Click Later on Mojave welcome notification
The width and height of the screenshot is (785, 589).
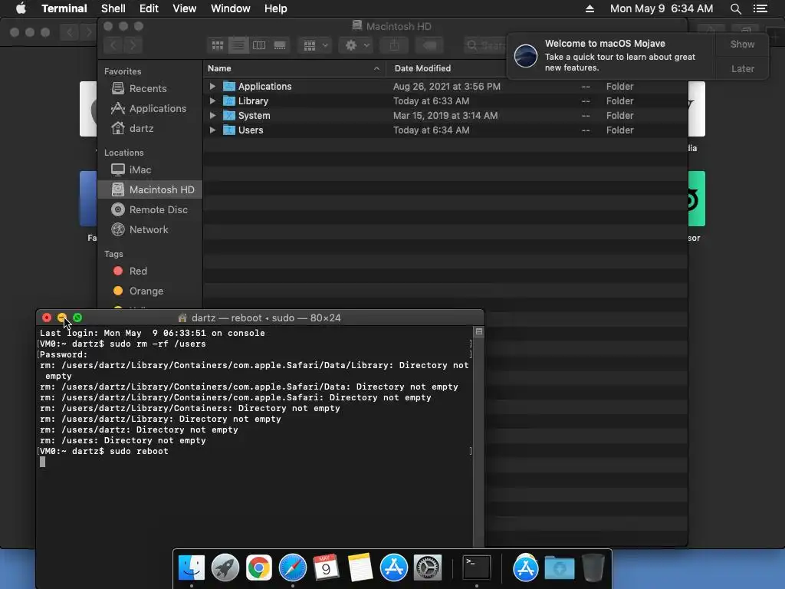pos(742,68)
